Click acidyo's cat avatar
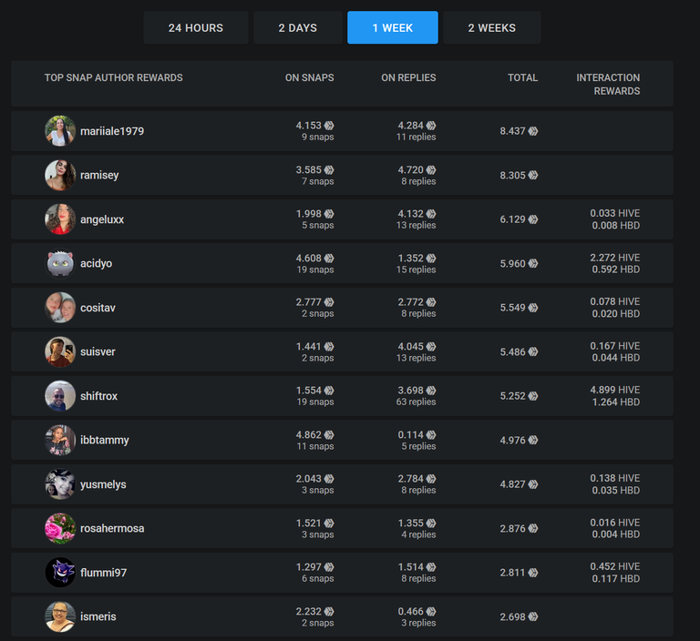 (60, 263)
